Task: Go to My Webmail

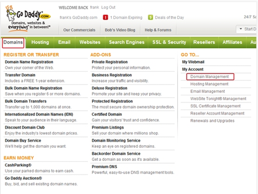Action: click(193, 62)
